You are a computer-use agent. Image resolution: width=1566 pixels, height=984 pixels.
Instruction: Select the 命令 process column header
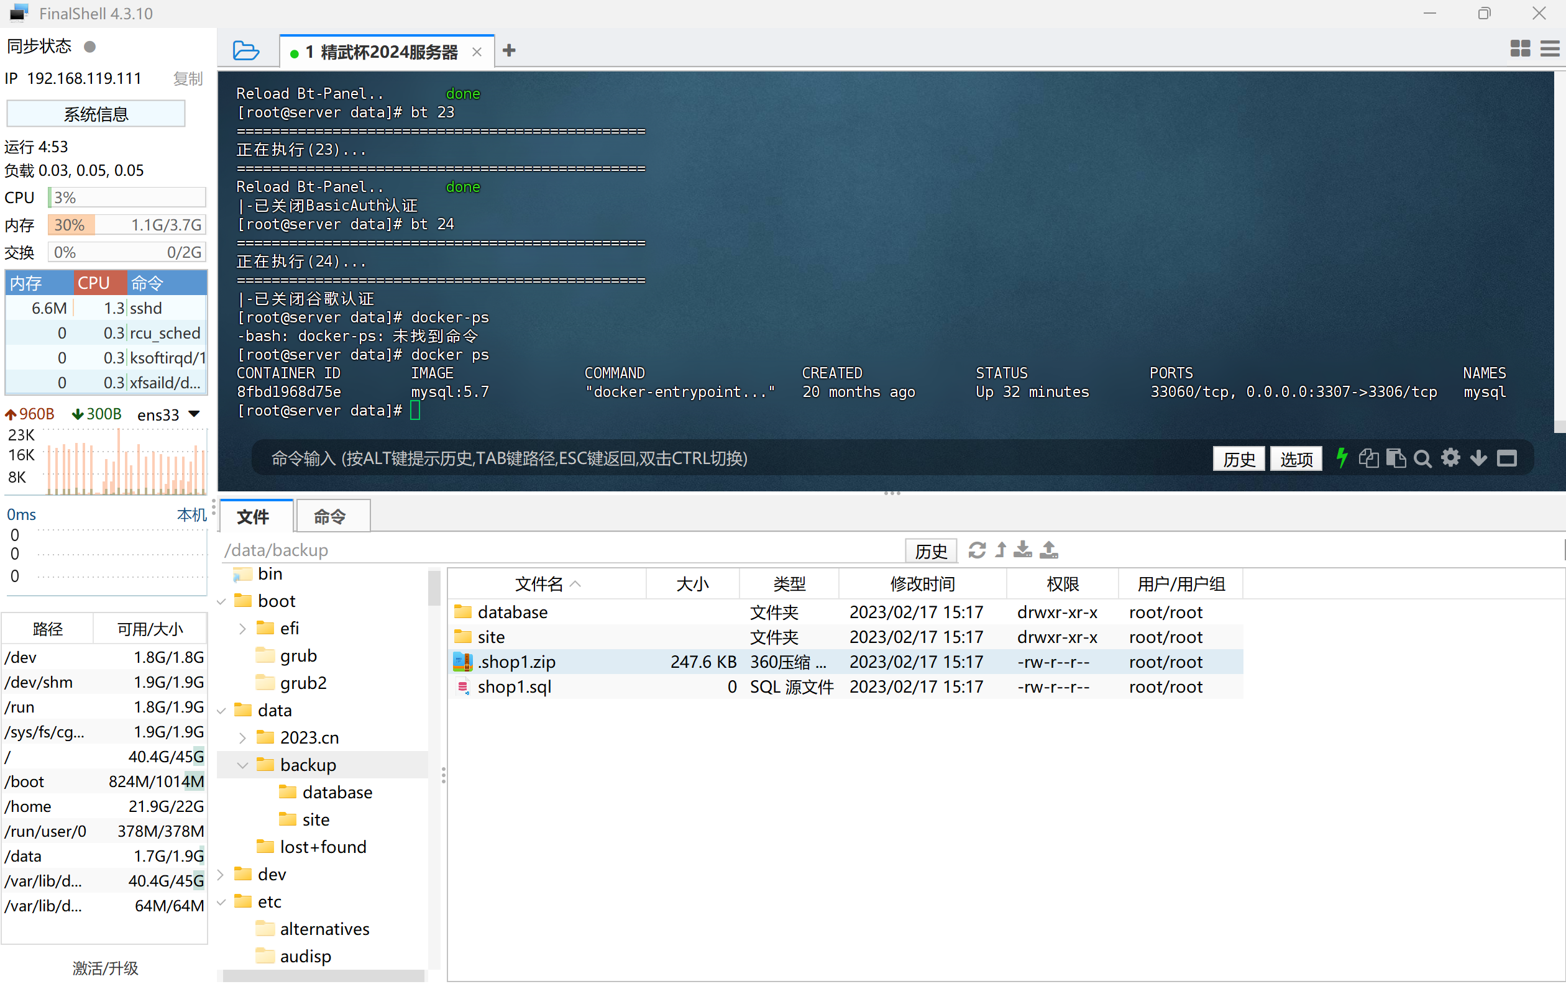click(x=167, y=283)
